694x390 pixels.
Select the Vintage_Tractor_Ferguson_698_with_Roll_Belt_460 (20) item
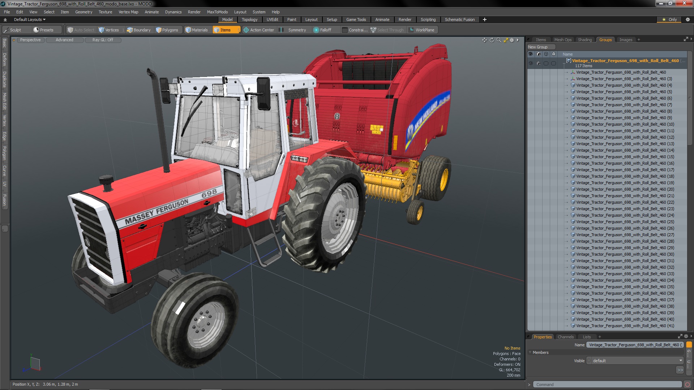625,189
